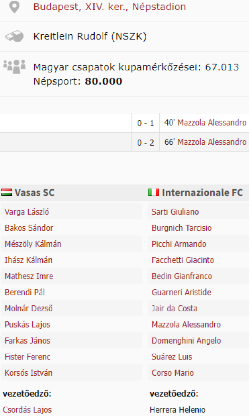This screenshot has width=249, height=416.
Task: Open Vasas coach Csordás Lajos link
Action: 27,410
